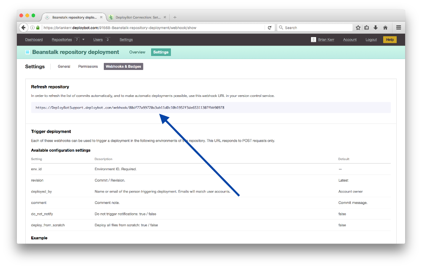
Task: Click the Repositories count badge 7
Action: [x=77, y=40]
